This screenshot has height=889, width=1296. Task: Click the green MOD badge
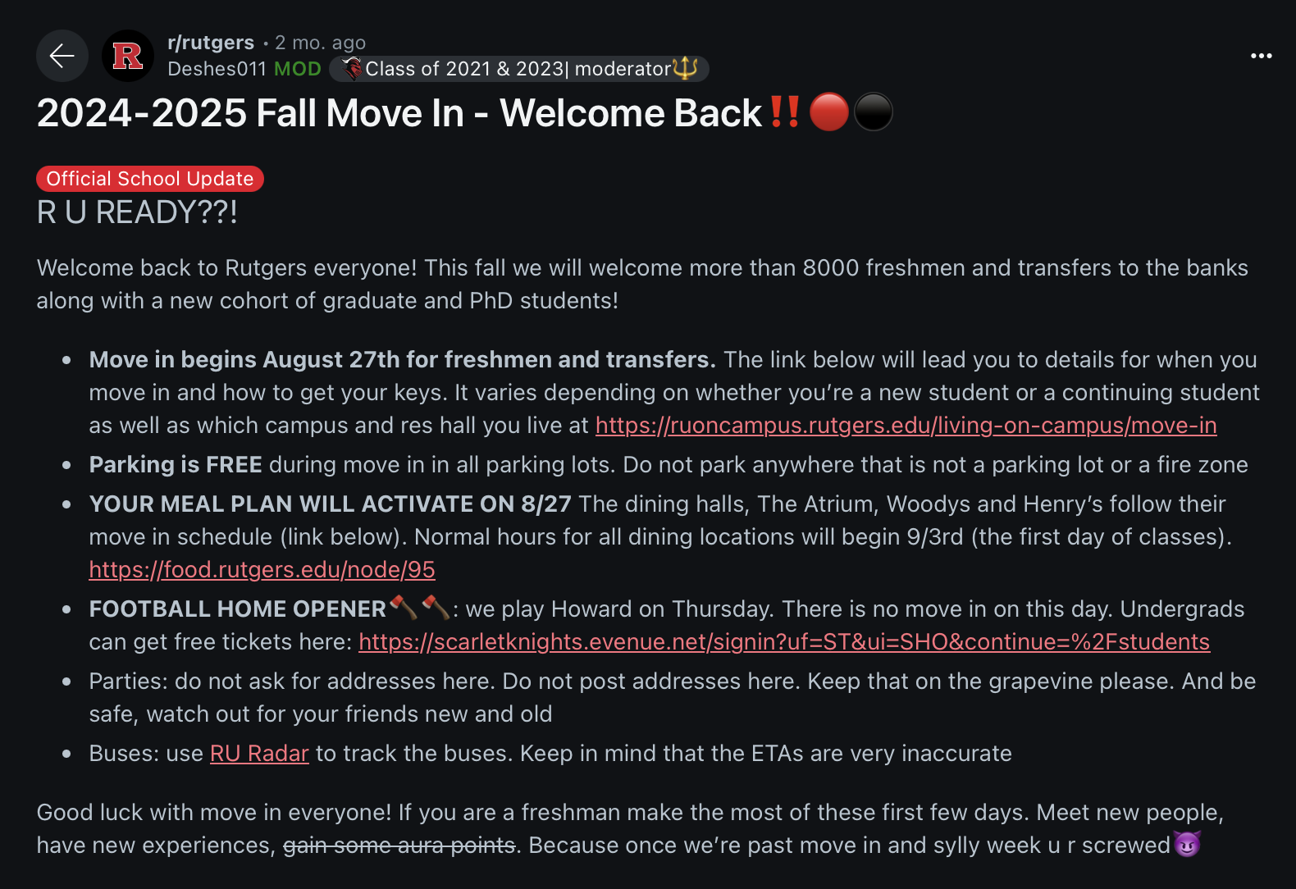(x=298, y=69)
